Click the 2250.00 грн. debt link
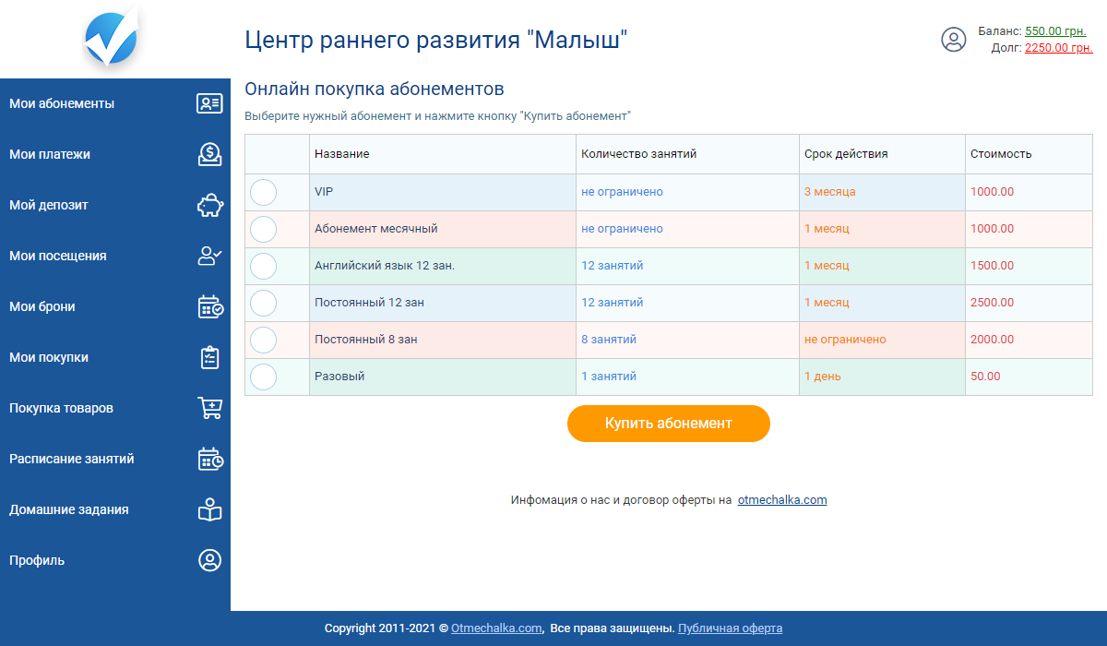 1058,48
